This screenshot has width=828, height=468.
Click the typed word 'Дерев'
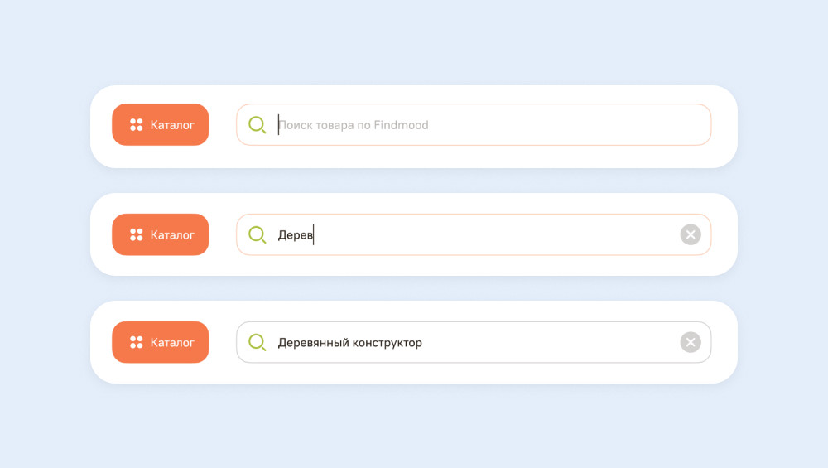[296, 235]
